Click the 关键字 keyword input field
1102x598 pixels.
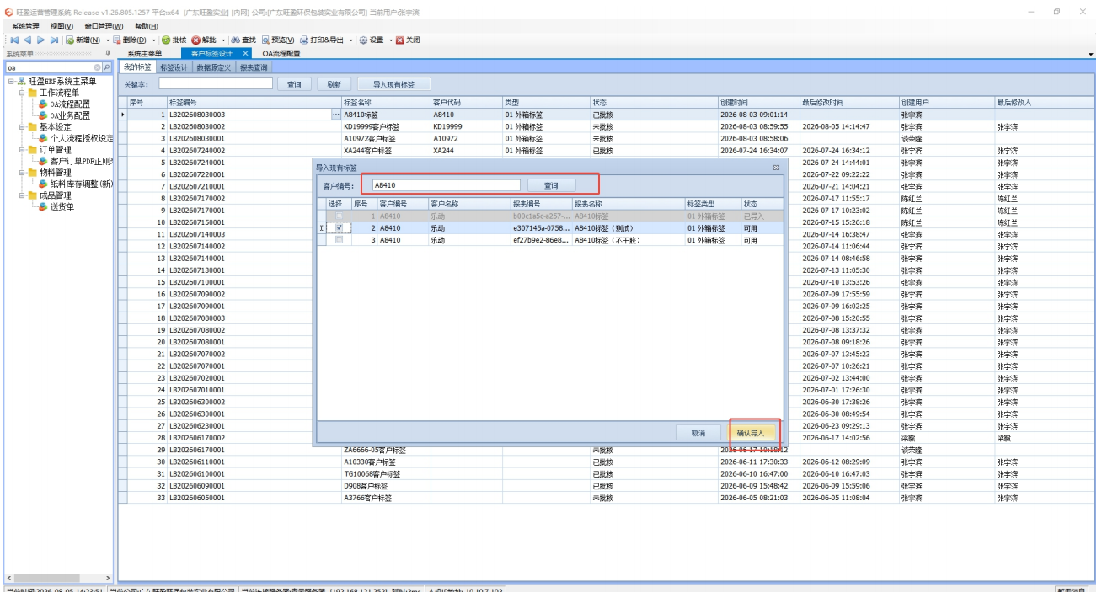click(216, 84)
